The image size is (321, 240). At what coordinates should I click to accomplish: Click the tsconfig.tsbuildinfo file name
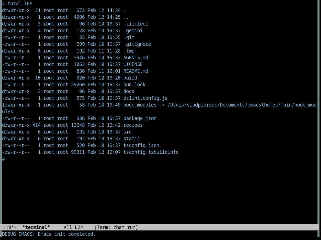[x=151, y=152]
